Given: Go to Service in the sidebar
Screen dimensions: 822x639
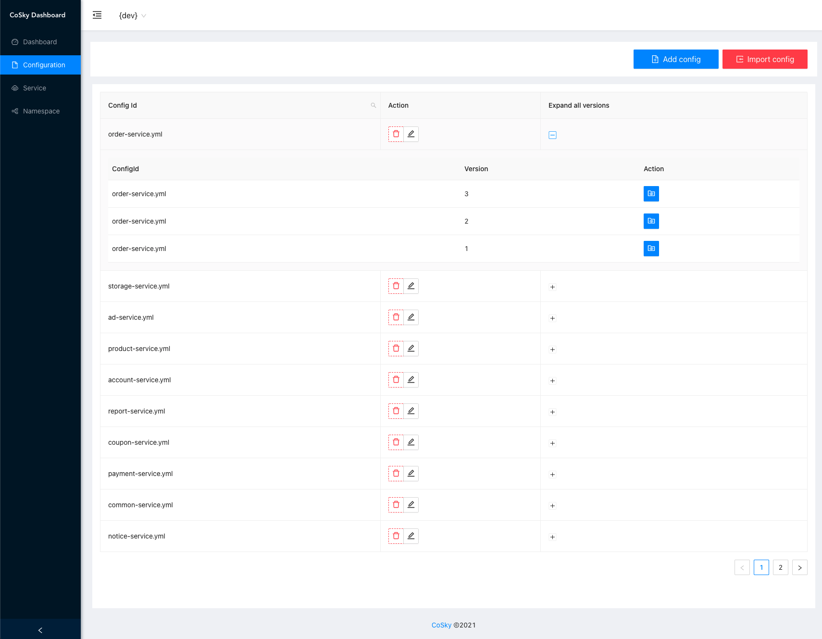Looking at the screenshot, I should pos(40,88).
